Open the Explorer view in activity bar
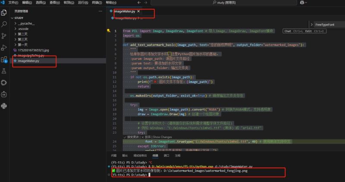 4,13
